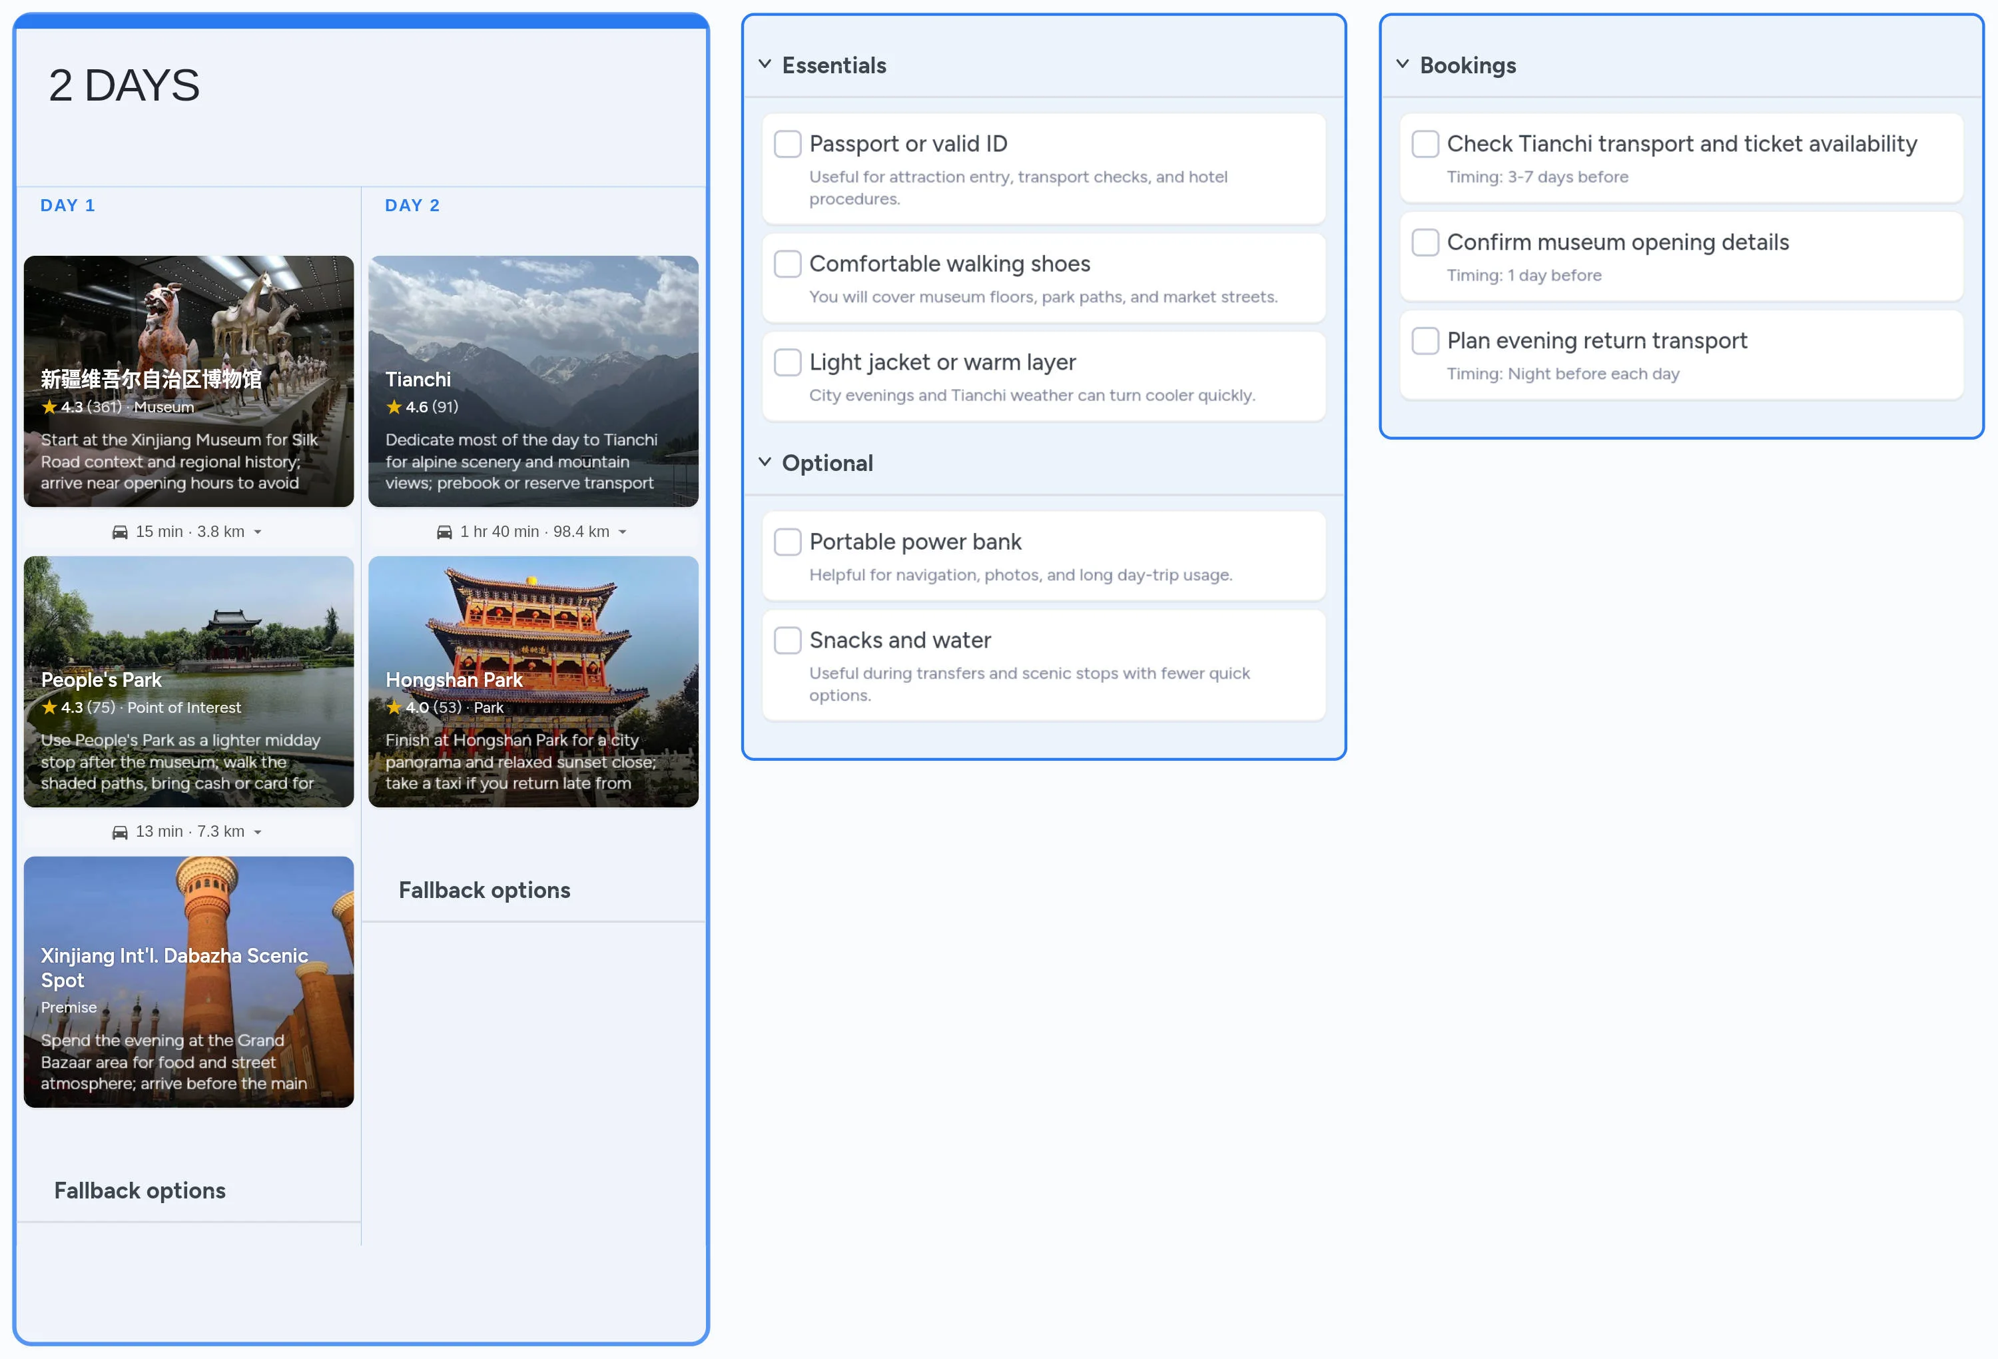
Task: Open 98.4 km travel mode dropdown
Action: coord(623,532)
